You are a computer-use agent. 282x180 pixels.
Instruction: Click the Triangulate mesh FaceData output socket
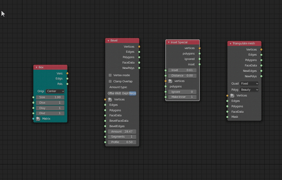point(261,65)
